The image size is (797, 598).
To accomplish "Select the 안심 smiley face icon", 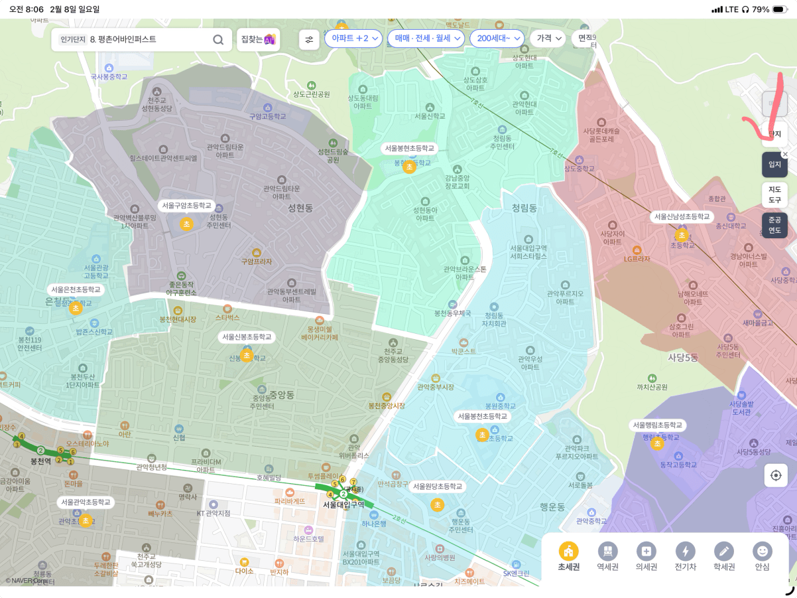I will tap(763, 552).
